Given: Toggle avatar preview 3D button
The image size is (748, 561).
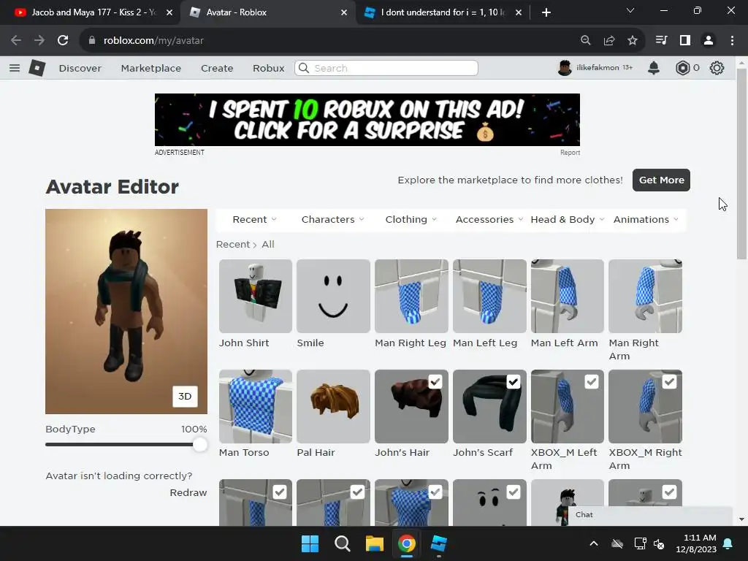Looking at the screenshot, I should pos(185,397).
